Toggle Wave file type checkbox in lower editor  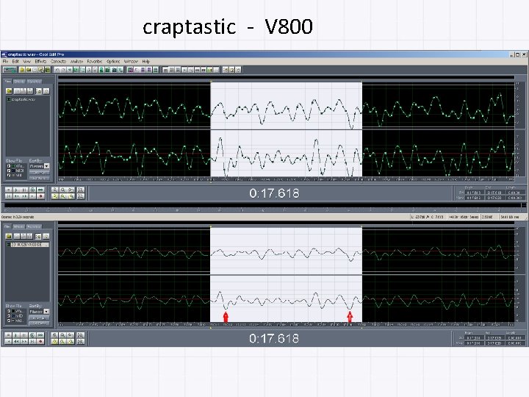(x=9, y=311)
